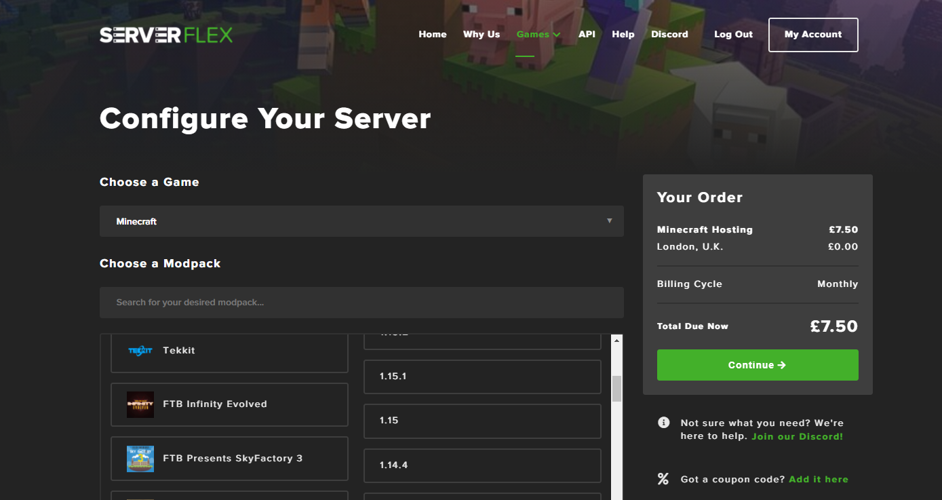Select FTB Infinity Evolved modpack
942x500 pixels.
coord(229,404)
